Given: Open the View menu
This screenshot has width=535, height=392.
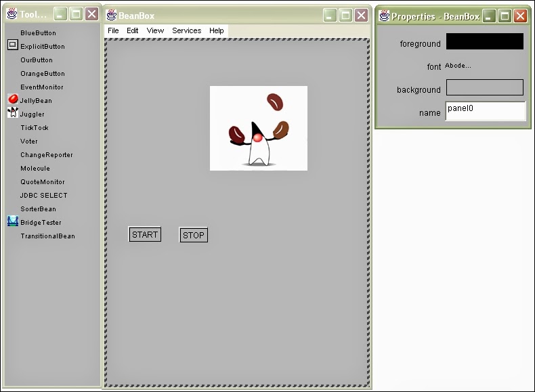Looking at the screenshot, I should tap(155, 30).
